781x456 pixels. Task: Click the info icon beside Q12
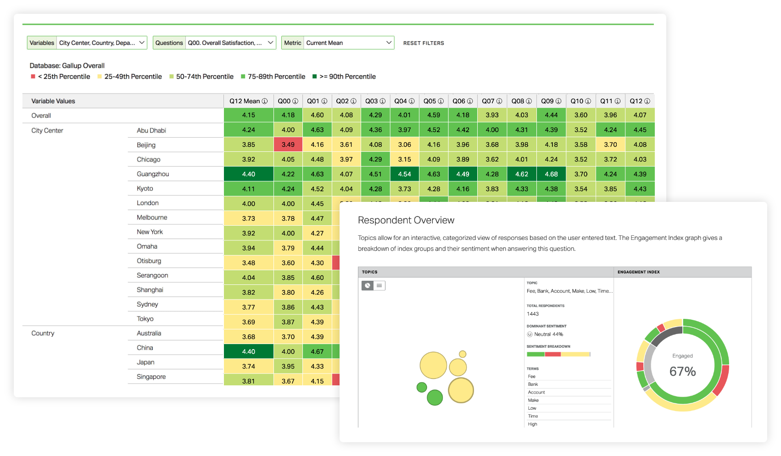point(647,100)
